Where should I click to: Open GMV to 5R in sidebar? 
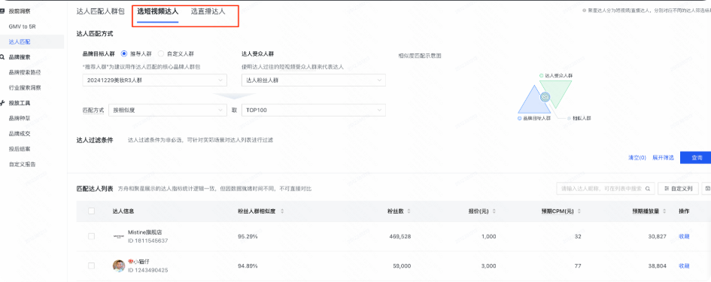[x=23, y=27]
